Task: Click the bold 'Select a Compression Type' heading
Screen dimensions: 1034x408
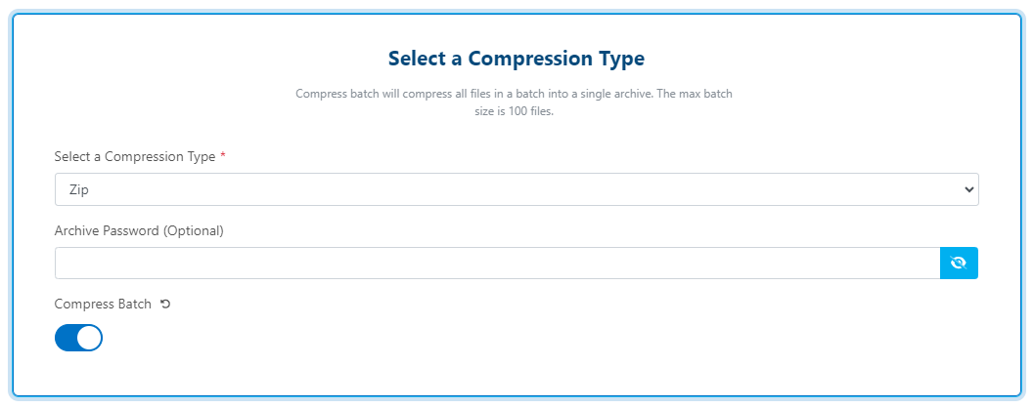Action: (x=516, y=59)
